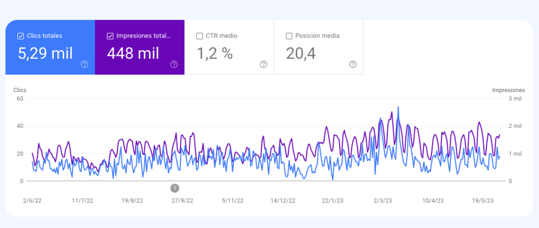539x228 pixels.
Task: Enable the CTR medio checkbox
Action: pyautogui.click(x=199, y=36)
